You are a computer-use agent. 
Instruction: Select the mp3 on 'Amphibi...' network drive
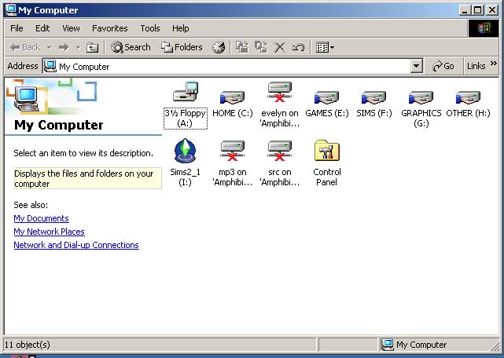pyautogui.click(x=233, y=151)
